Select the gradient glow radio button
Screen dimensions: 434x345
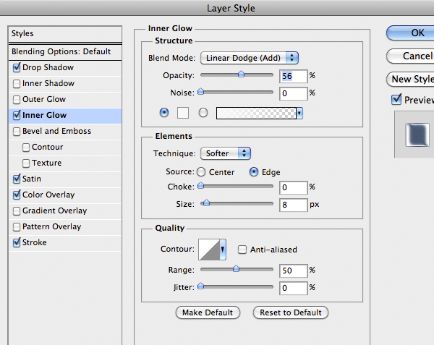click(203, 113)
